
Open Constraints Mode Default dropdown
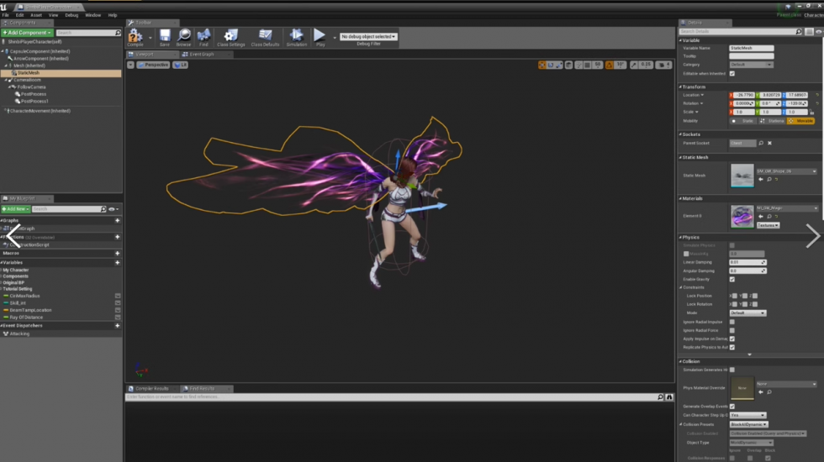pos(747,312)
